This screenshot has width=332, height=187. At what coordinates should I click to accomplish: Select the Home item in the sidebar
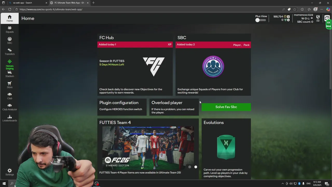tap(10, 18)
